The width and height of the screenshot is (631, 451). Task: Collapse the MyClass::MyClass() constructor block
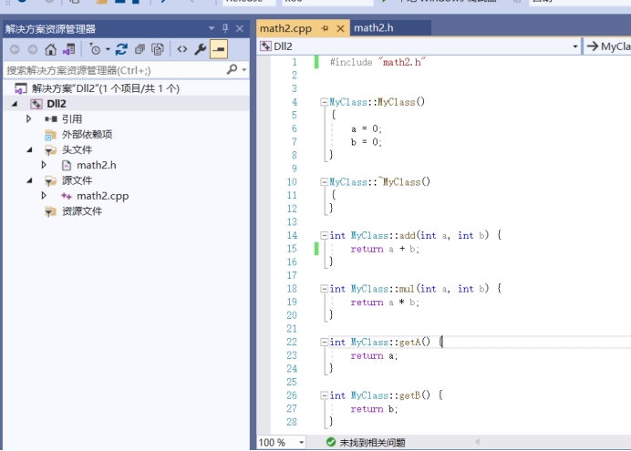pyautogui.click(x=324, y=102)
